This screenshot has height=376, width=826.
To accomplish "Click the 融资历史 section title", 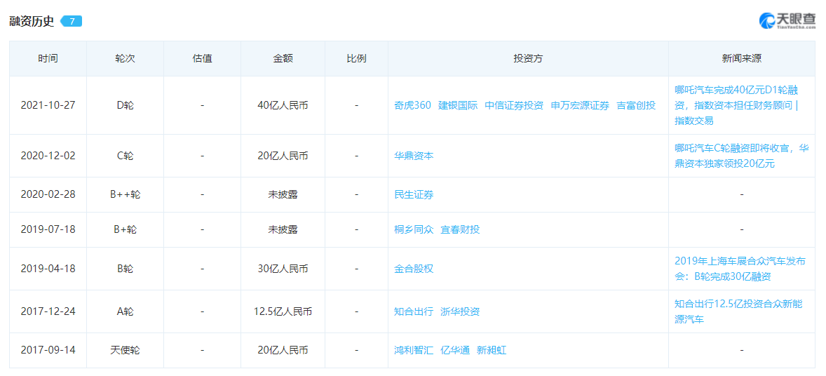I will coord(32,21).
